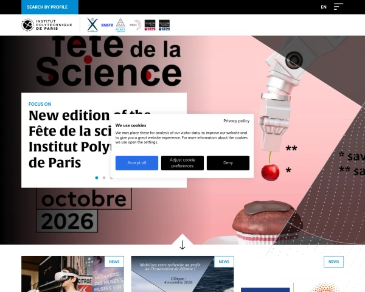Open the VR headset news thumbnail
The width and height of the screenshot is (365, 292).
click(x=72, y=274)
